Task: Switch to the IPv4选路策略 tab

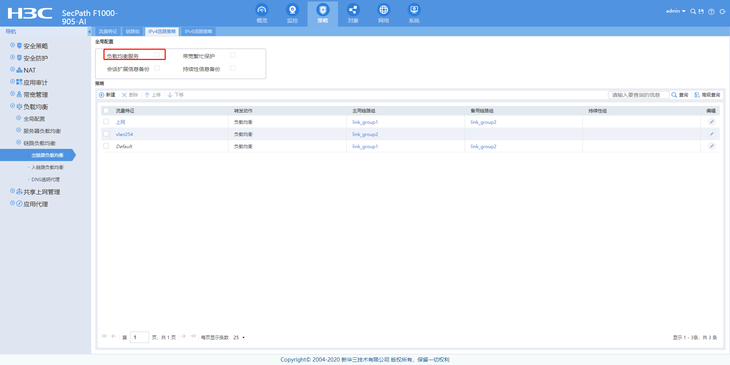Action: click(x=162, y=32)
